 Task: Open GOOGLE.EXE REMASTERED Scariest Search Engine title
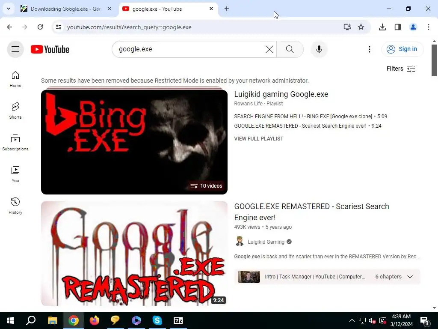[x=311, y=212]
